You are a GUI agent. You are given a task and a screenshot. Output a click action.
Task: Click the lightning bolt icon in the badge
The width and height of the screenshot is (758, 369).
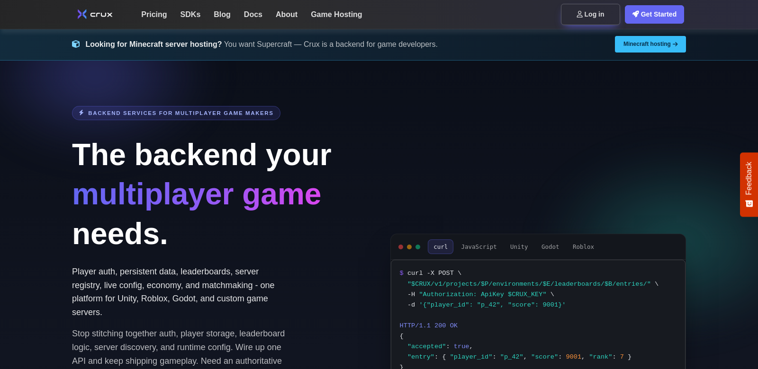81,113
